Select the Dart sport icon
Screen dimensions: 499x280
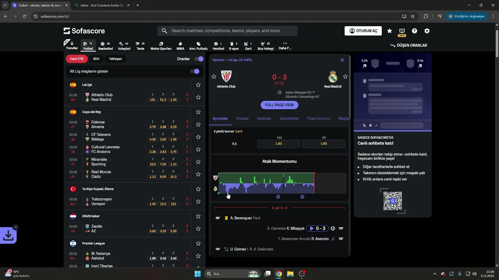[248, 46]
